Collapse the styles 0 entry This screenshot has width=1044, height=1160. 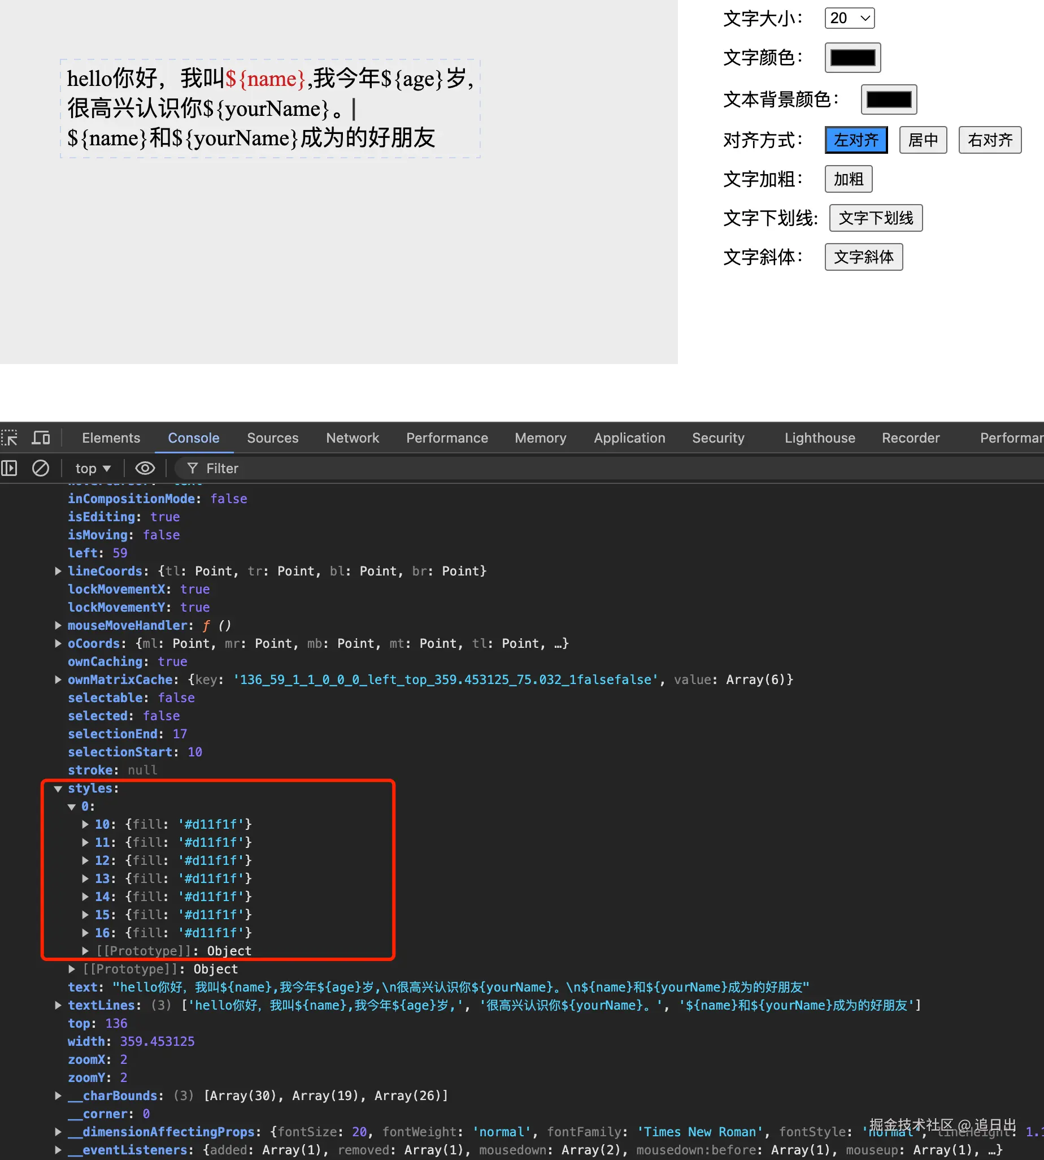point(72,807)
